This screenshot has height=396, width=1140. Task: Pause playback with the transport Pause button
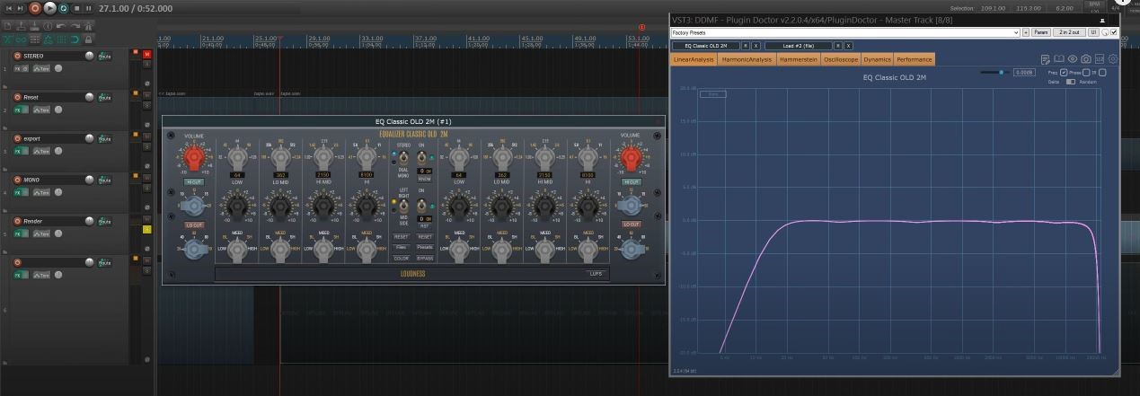[89, 8]
